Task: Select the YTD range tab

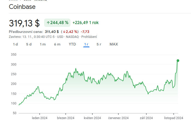Action: pos(72,44)
